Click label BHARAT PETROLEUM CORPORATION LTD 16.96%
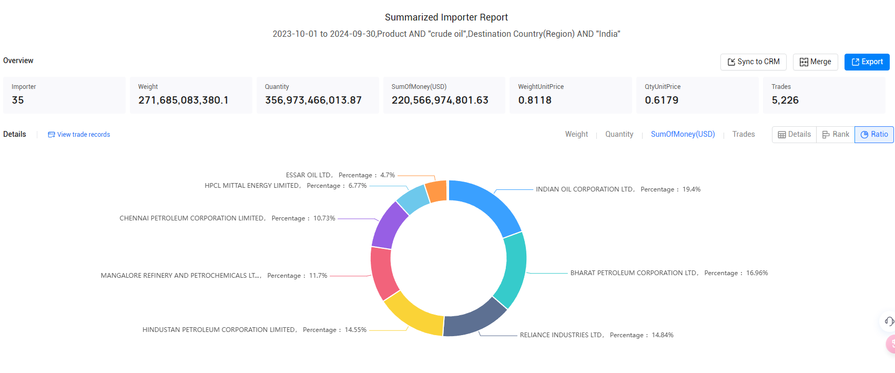 click(x=669, y=273)
